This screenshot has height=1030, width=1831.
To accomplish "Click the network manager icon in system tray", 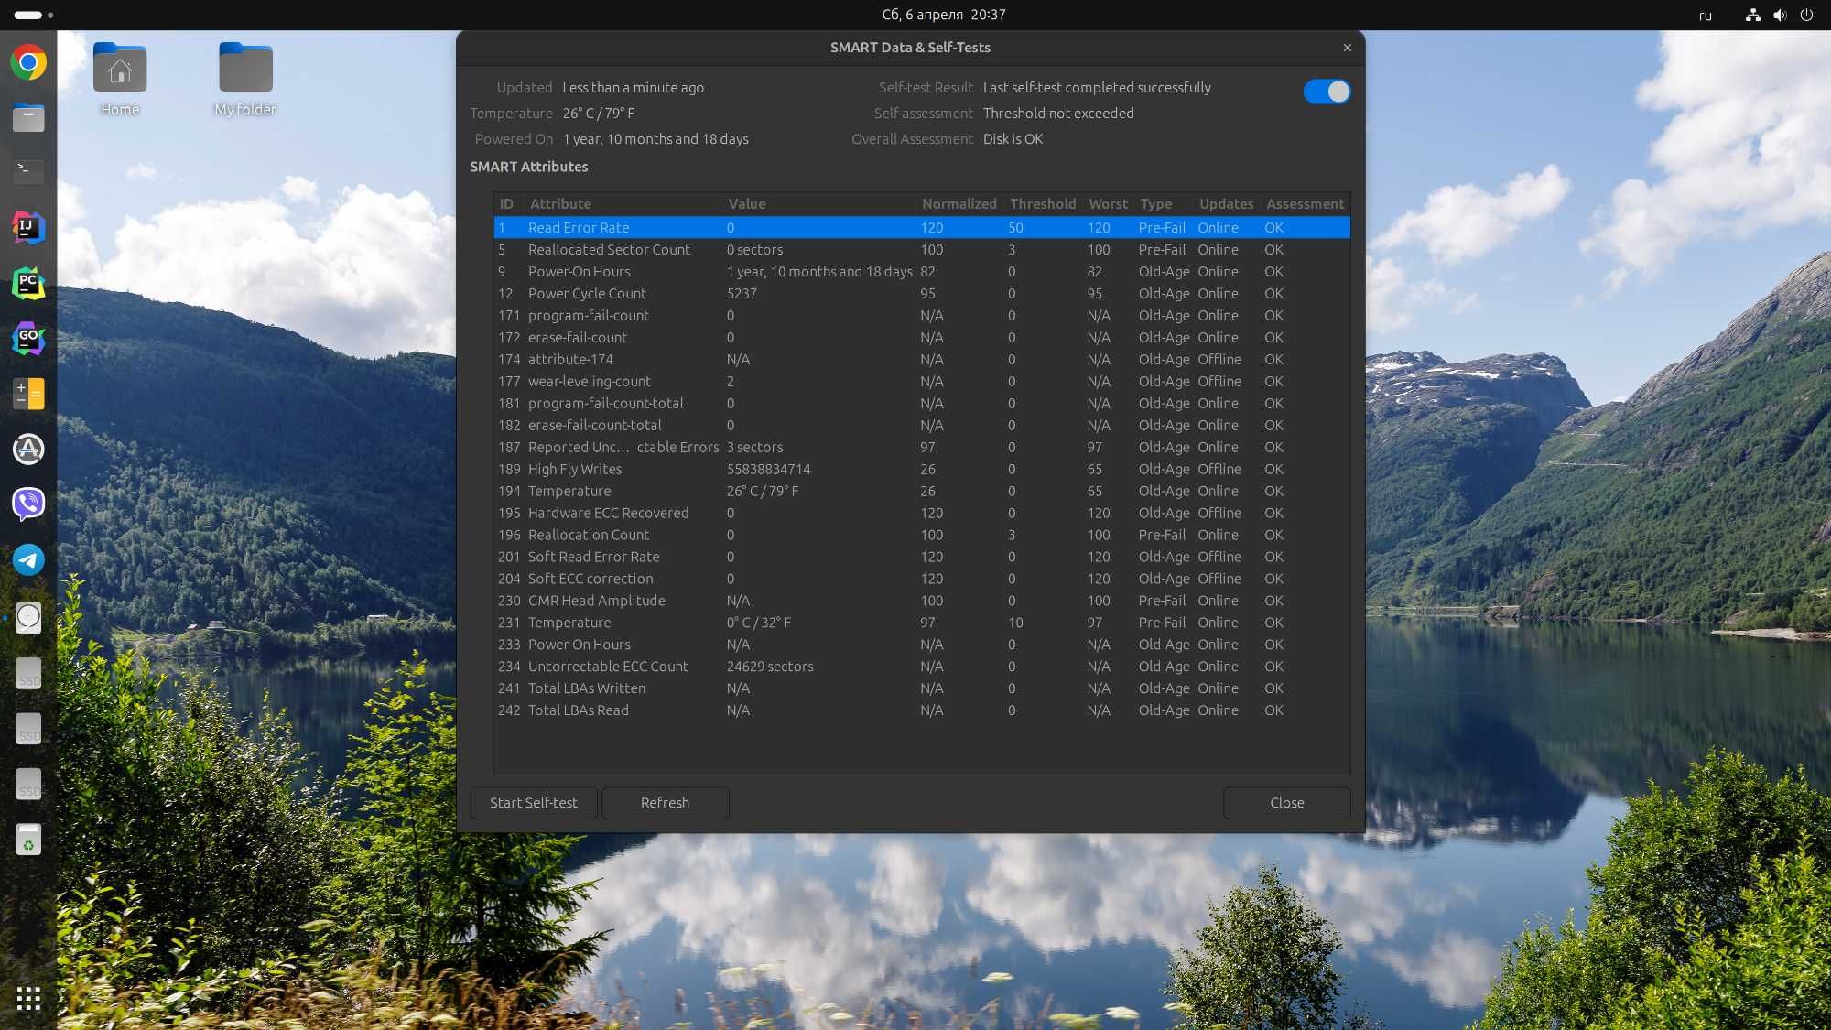I will pos(1750,14).
